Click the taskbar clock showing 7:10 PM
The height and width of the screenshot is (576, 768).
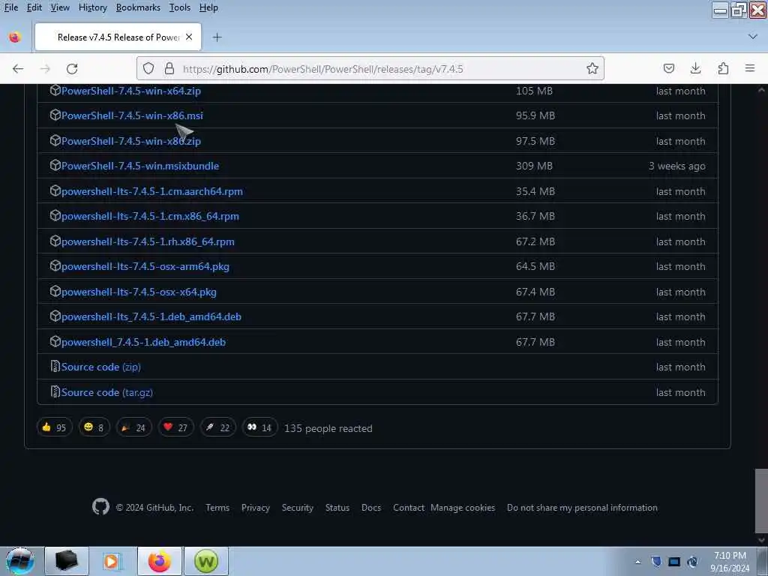730,561
